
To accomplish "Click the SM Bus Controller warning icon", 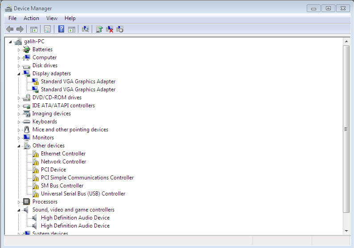I will (36, 186).
